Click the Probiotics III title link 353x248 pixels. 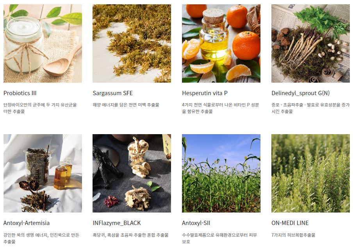point(20,93)
